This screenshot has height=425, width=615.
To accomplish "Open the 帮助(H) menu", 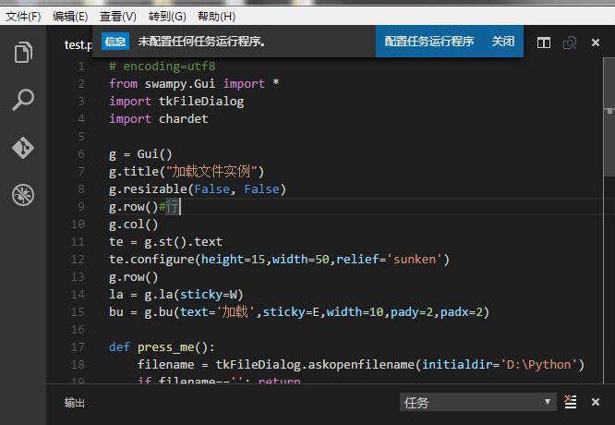I will (216, 17).
